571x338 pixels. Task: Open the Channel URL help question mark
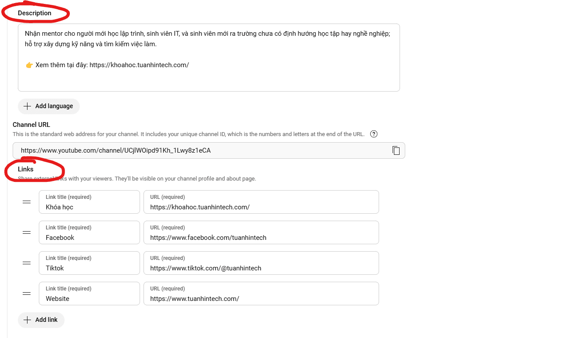pyautogui.click(x=373, y=134)
